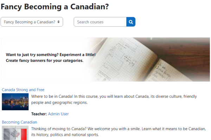Screen dimensions: 211x140
Task: Click the category selector up-down arrows
Action: pos(58,22)
